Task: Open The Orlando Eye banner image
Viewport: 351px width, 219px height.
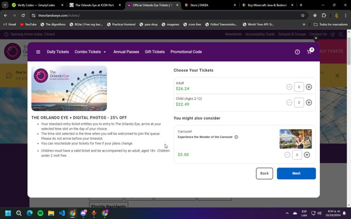Action: [x=69, y=88]
